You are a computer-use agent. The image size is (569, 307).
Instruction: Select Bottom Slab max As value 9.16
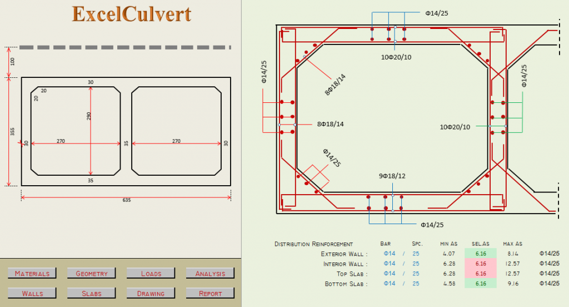pyautogui.click(x=512, y=284)
